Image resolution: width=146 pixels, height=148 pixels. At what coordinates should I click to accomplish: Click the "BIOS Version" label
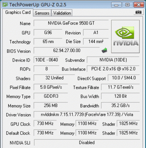[x=19, y=51]
